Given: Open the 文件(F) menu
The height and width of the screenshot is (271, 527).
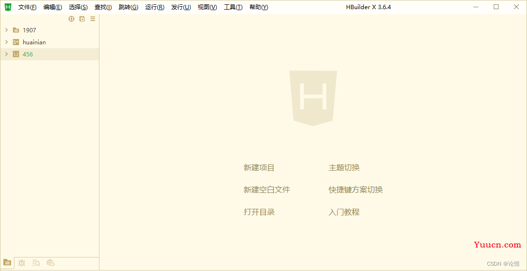Looking at the screenshot, I should tap(27, 7).
